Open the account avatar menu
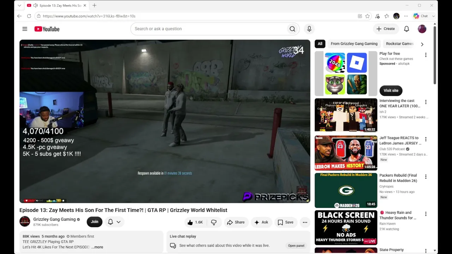Screen dimensions: 452x254 (422, 29)
